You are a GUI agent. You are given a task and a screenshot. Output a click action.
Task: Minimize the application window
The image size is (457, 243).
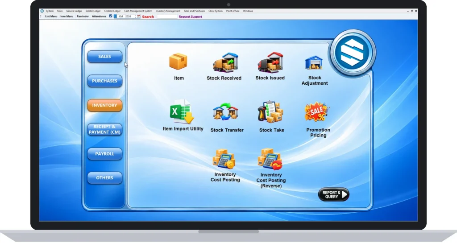tap(408, 11)
